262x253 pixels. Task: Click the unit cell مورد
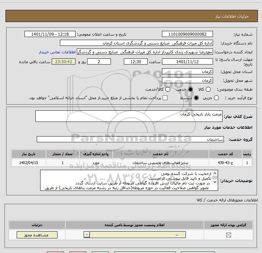tap(96, 163)
